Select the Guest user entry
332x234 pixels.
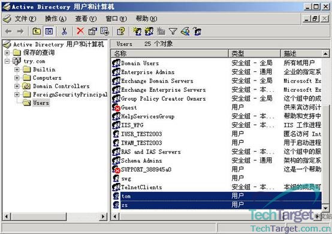tap(129, 107)
